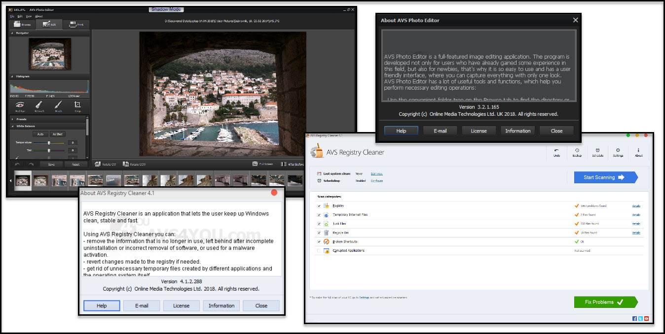Click the Temperature slider handle

[49, 143]
